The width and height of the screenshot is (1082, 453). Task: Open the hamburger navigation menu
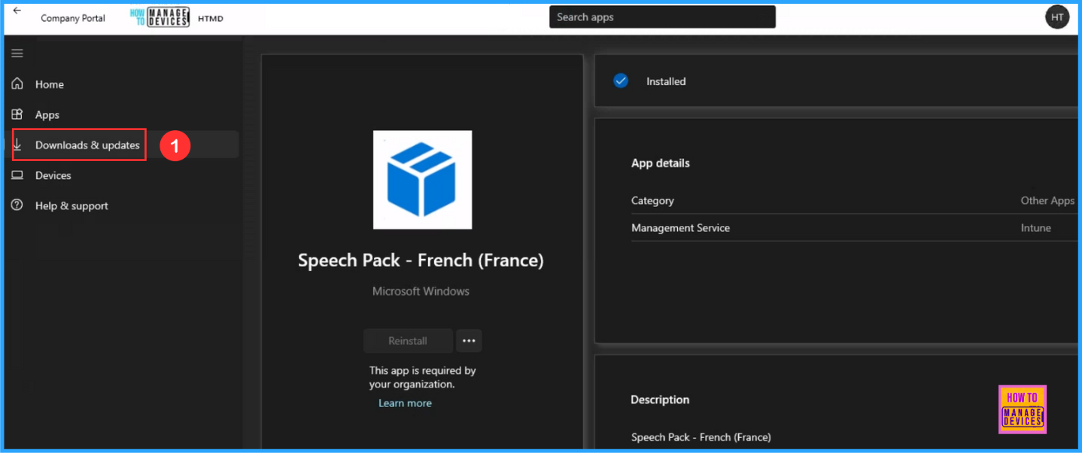coord(17,53)
